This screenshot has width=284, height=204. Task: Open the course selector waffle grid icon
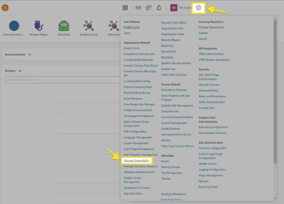(x=125, y=8)
